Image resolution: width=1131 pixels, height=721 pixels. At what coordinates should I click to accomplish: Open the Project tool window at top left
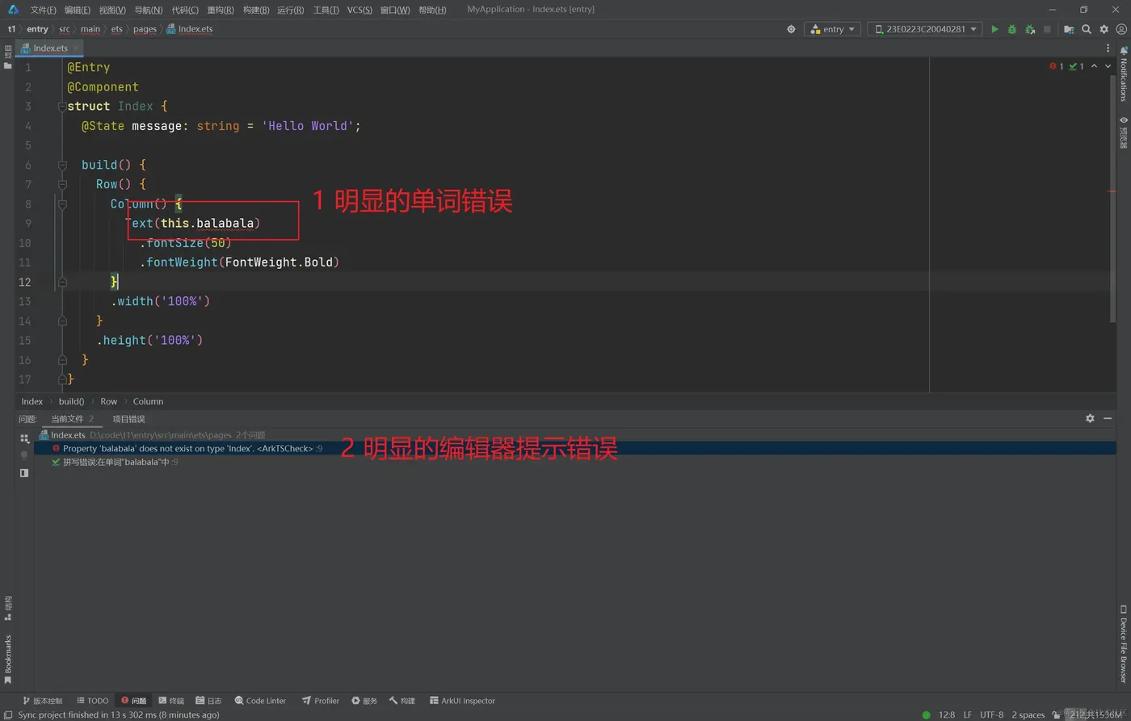click(x=8, y=57)
